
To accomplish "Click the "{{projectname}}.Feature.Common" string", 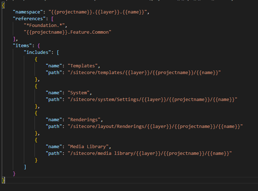I will point(68,32).
